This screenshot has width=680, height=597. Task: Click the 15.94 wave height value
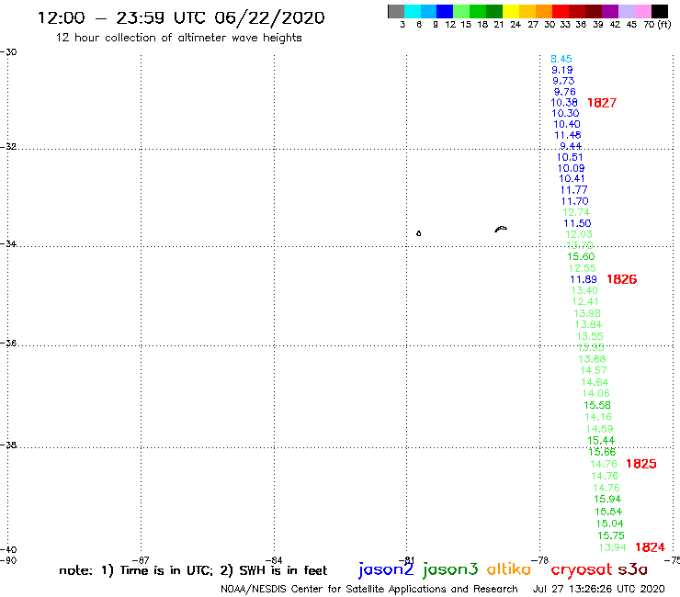[607, 499]
